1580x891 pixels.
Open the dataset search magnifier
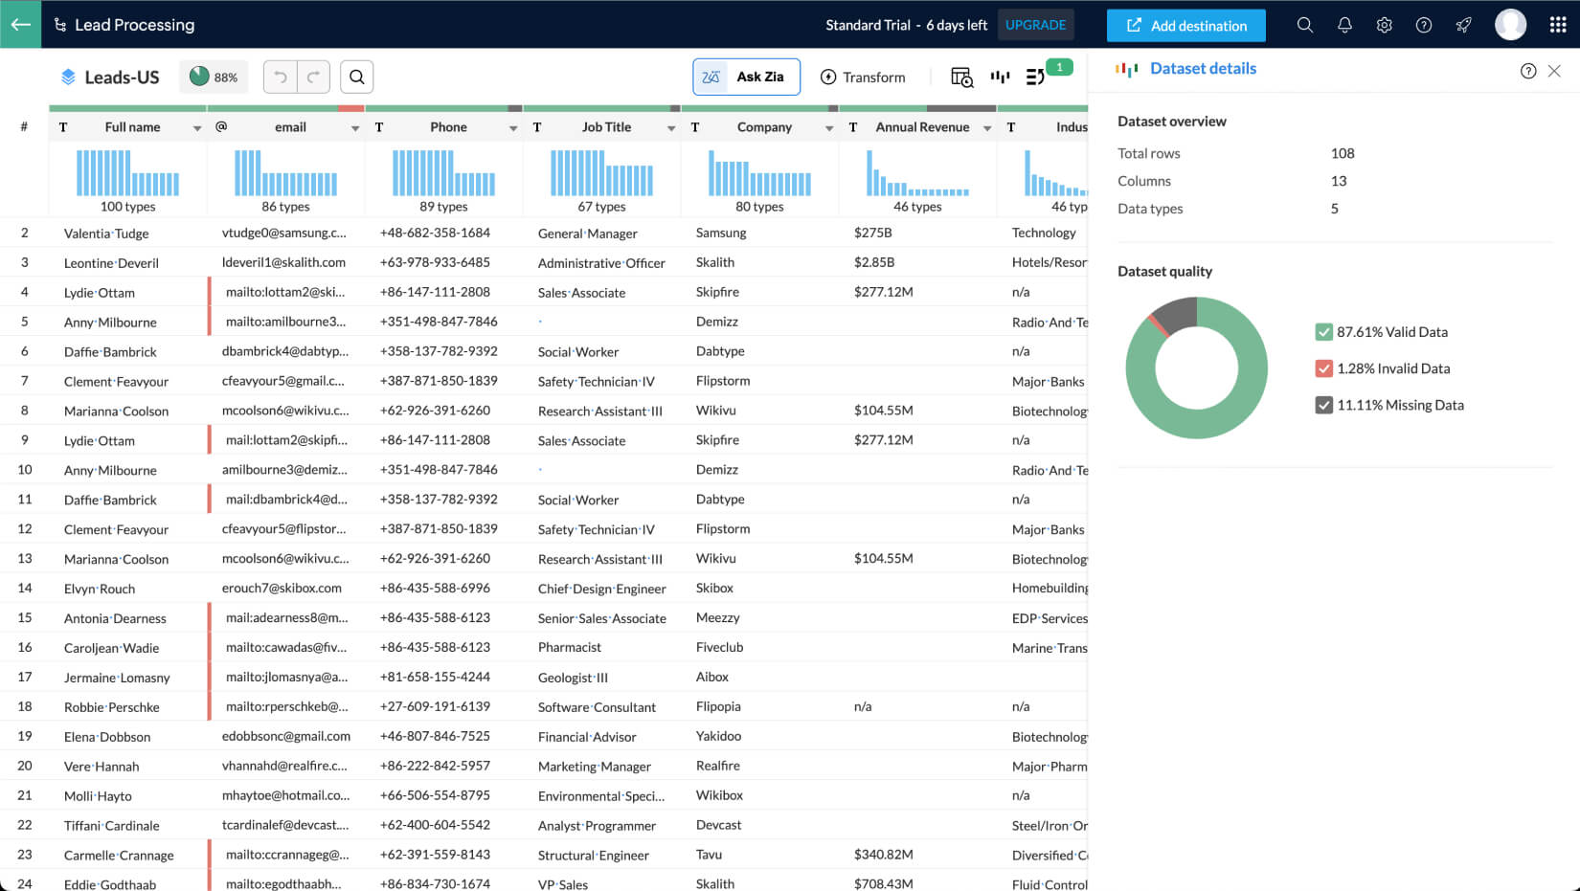(x=356, y=77)
